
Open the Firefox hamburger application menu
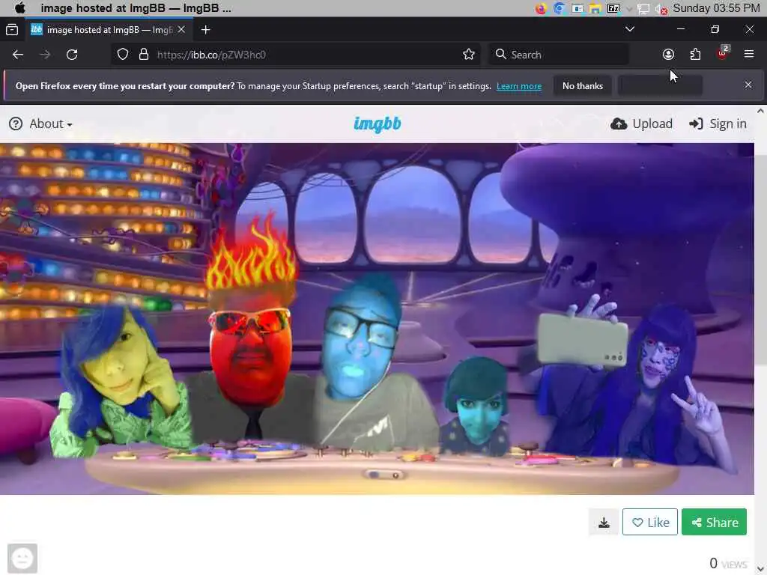[x=749, y=54]
